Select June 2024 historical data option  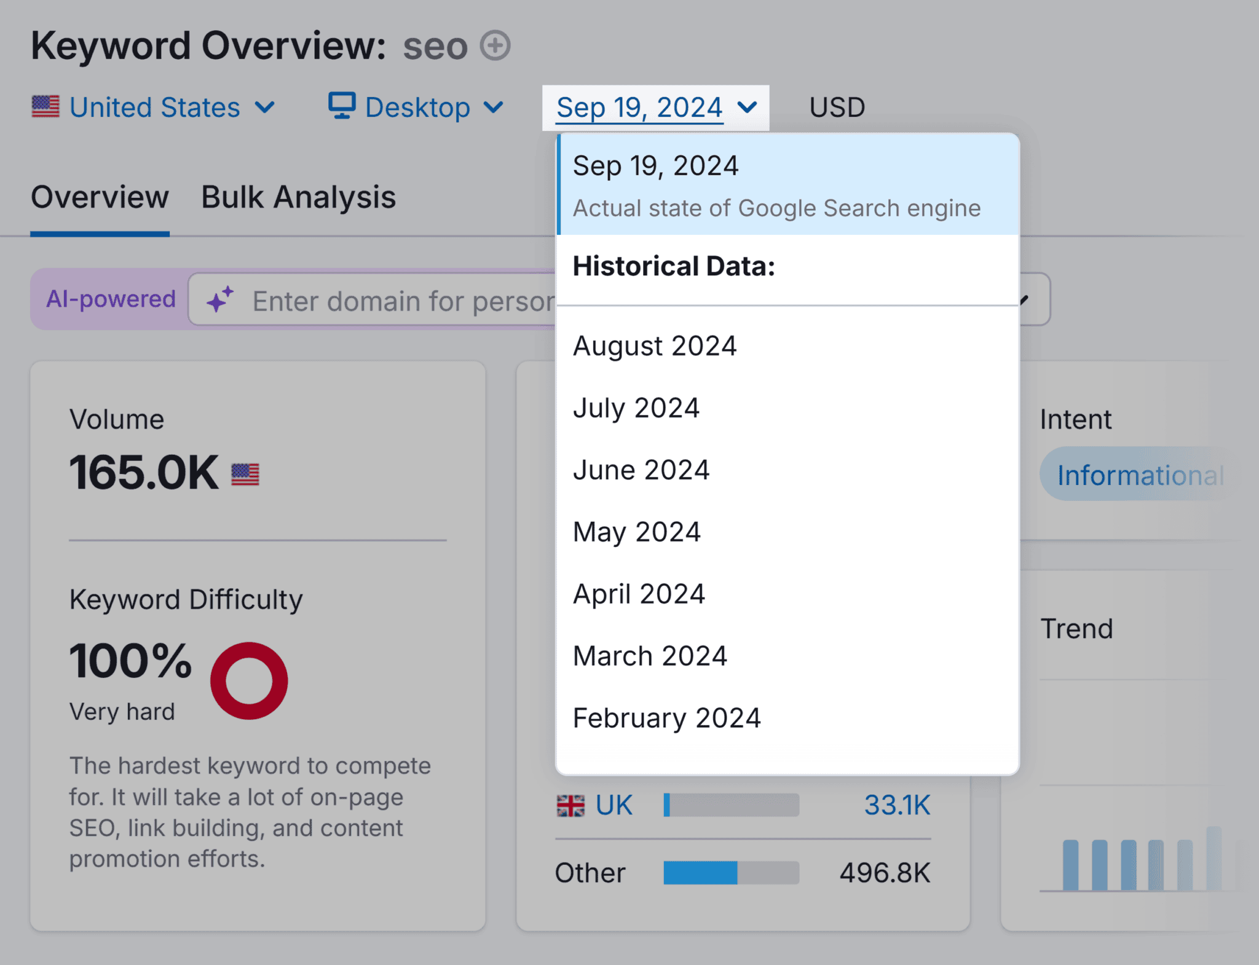coord(641,469)
